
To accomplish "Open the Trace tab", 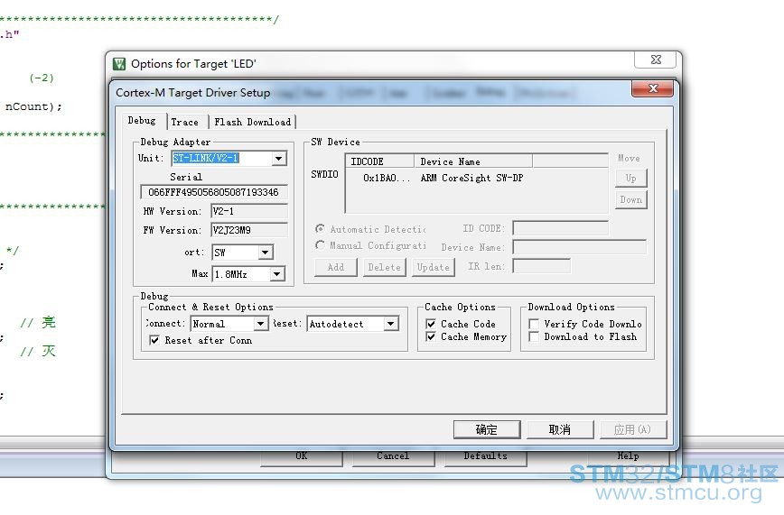I will tap(184, 122).
